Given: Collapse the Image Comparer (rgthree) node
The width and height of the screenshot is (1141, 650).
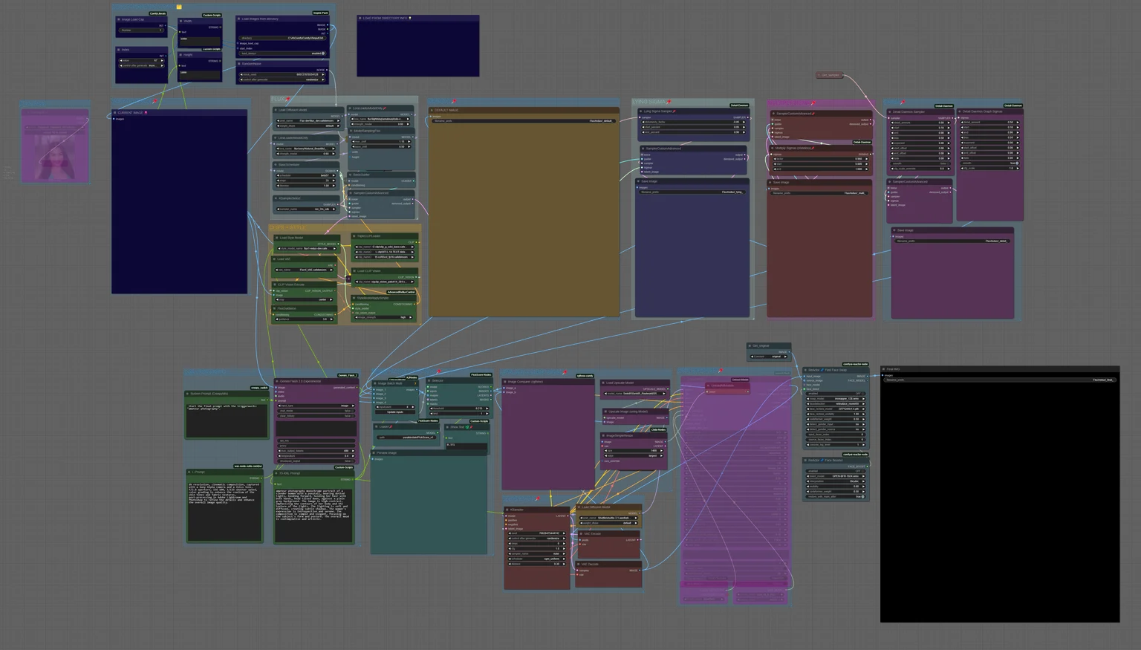Looking at the screenshot, I should pos(505,382).
